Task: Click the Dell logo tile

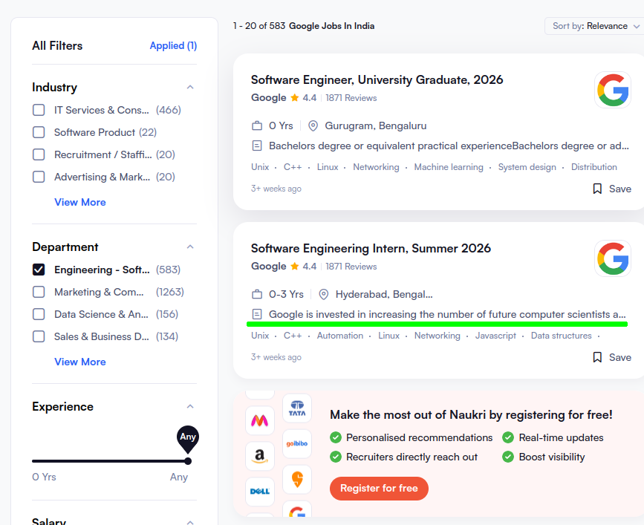Action: [259, 492]
